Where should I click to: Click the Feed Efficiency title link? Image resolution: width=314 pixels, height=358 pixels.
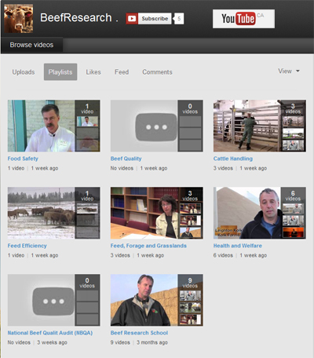pos(27,246)
